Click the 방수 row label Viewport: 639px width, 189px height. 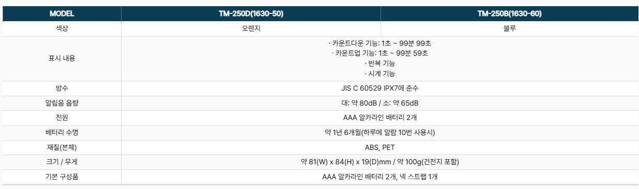click(x=62, y=89)
